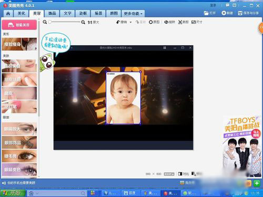Click the 保存与分享 save button
The height and width of the screenshot is (197, 263).
click(x=248, y=13)
